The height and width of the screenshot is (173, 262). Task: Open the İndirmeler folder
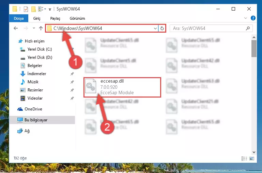click(x=33, y=74)
